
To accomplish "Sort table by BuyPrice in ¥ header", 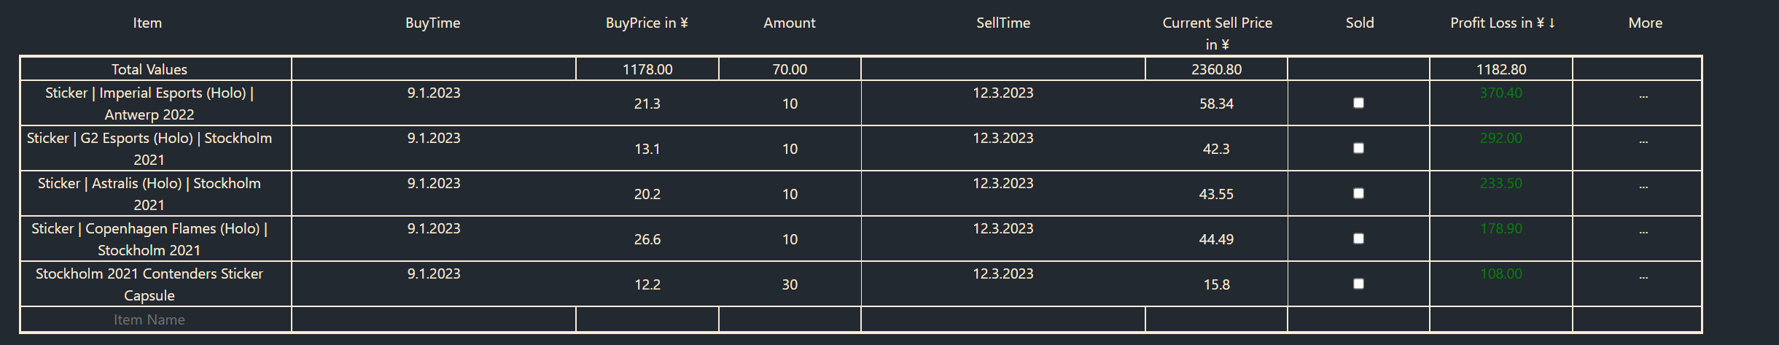I will (647, 23).
